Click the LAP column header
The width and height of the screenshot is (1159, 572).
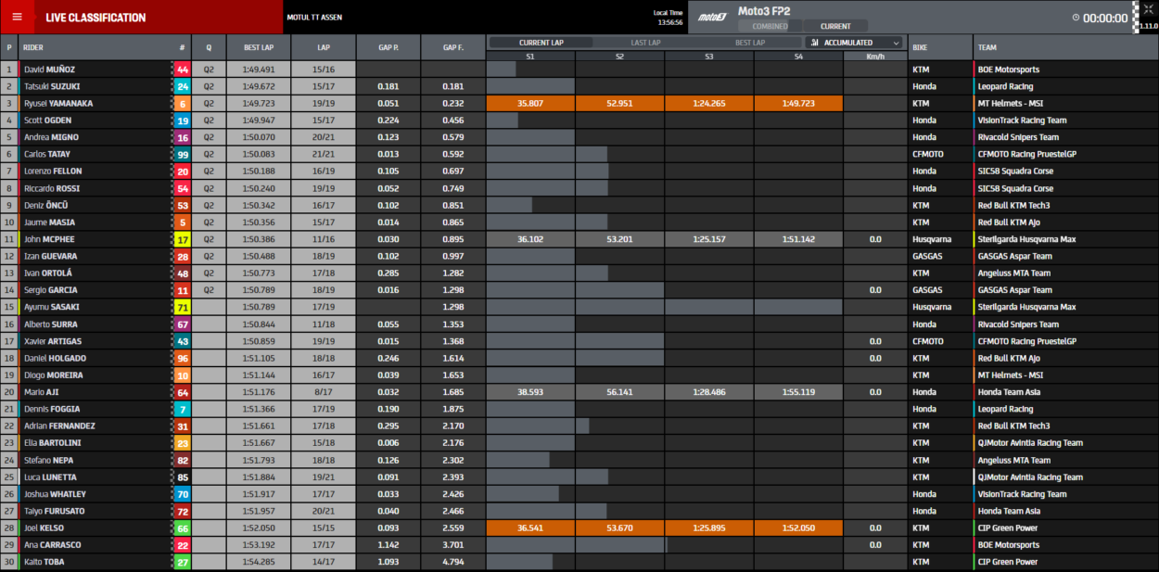324,47
